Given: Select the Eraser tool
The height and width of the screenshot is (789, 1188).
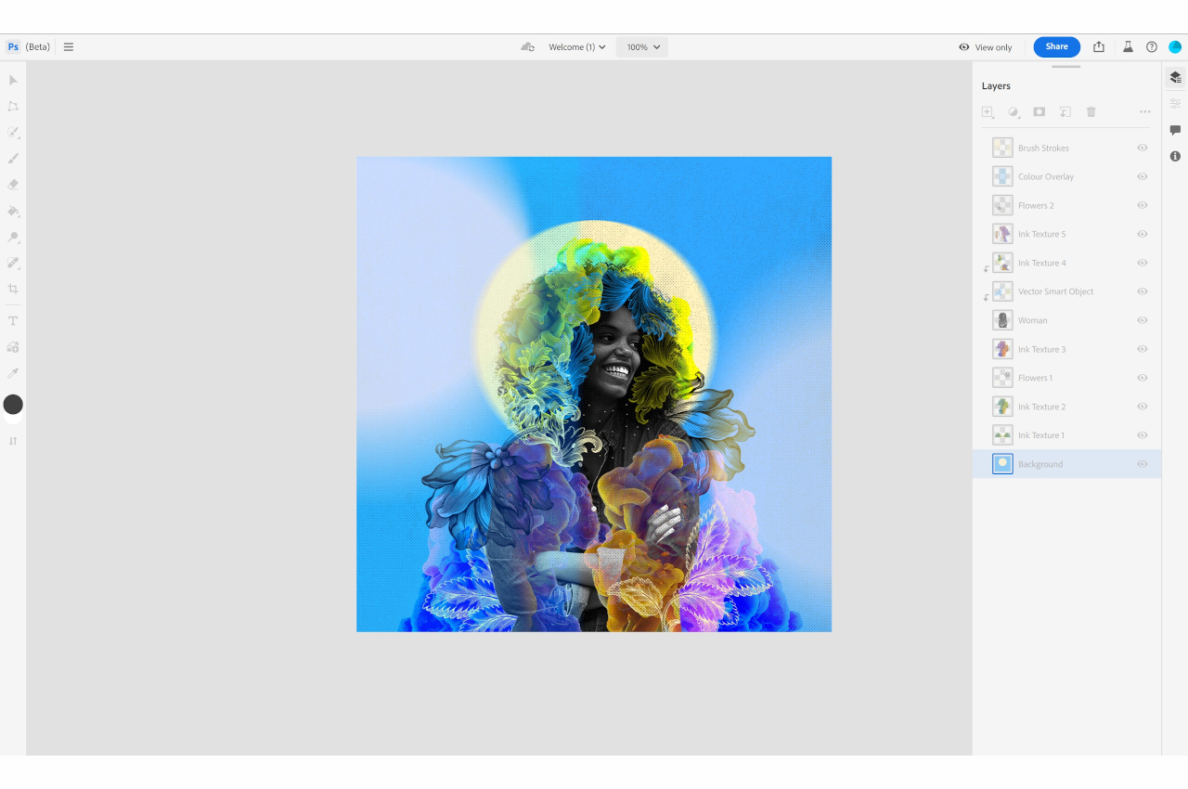Looking at the screenshot, I should pyautogui.click(x=13, y=185).
